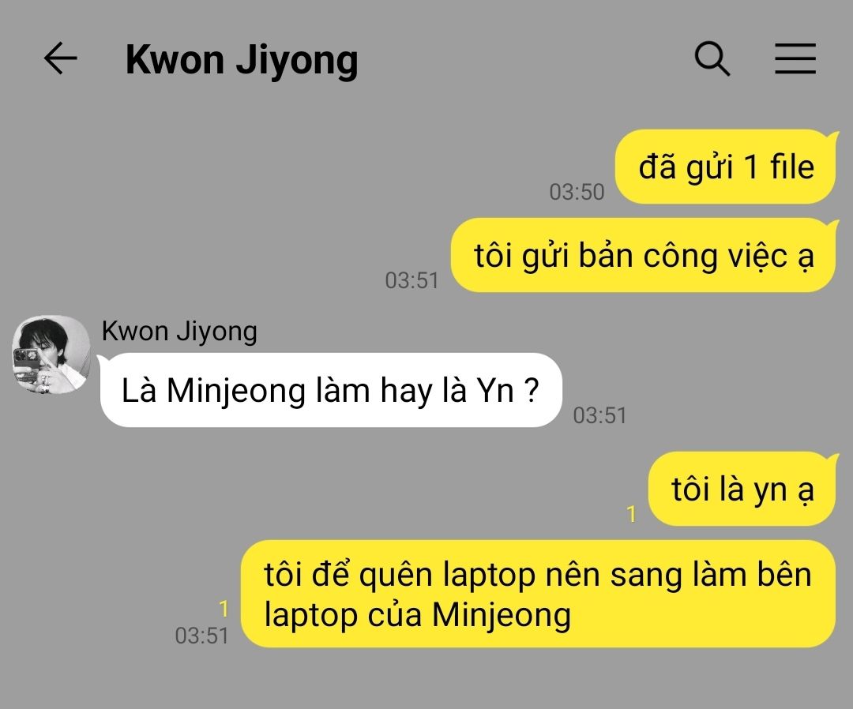Open the chat search magnifier

pos(712,58)
